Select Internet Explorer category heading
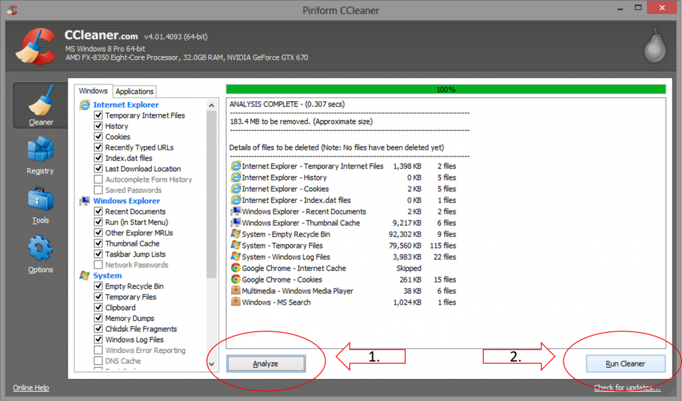Viewport: 682px width, 401px height. point(126,105)
